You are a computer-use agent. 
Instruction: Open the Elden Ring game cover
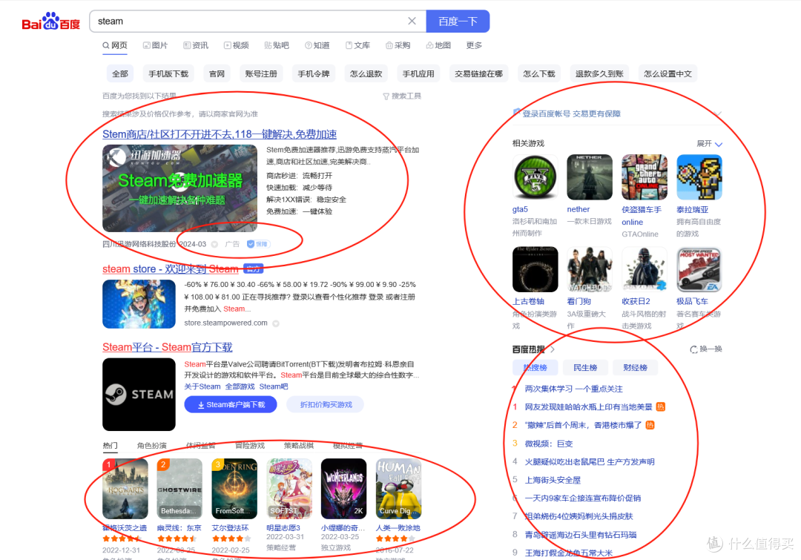pyautogui.click(x=234, y=489)
